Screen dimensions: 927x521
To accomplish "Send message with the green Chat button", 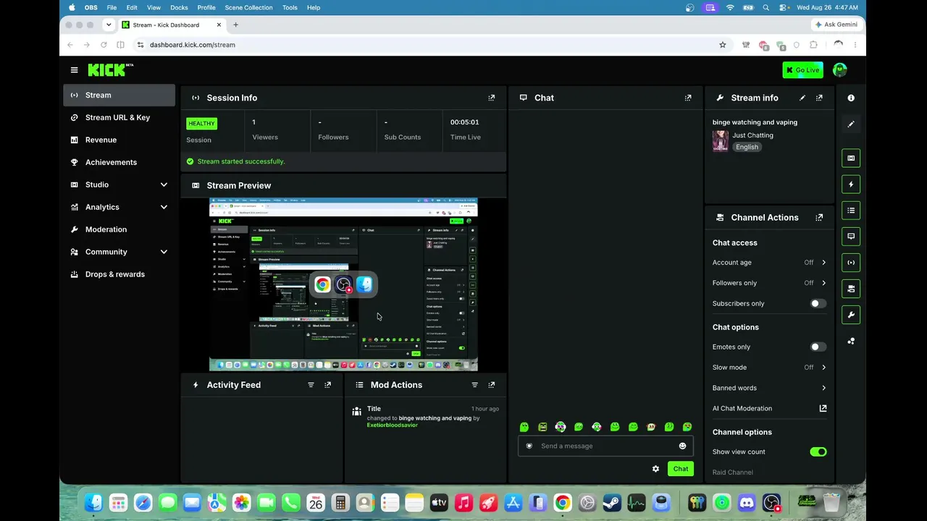I will 681,469.
